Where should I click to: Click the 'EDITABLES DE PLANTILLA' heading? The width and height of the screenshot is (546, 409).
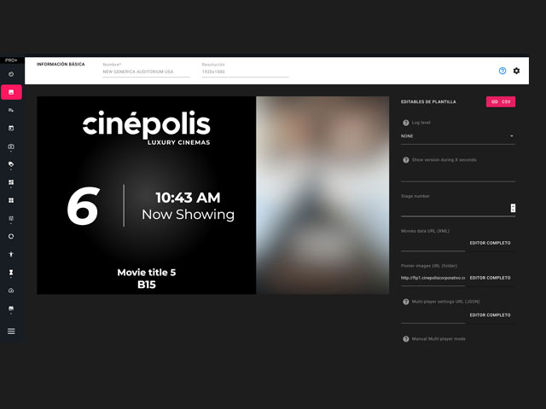(428, 102)
